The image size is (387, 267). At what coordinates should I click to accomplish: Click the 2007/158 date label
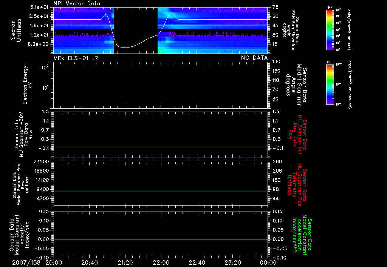tap(26, 262)
